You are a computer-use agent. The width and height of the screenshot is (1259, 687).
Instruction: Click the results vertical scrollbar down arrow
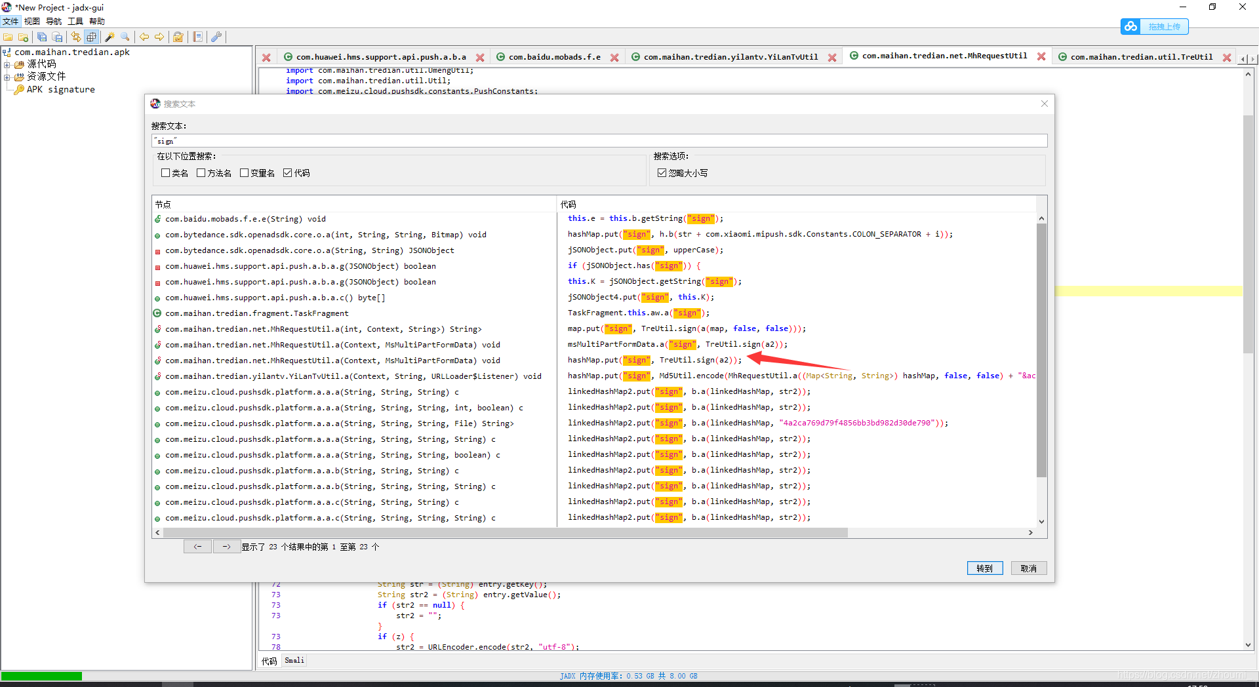pos(1041,521)
